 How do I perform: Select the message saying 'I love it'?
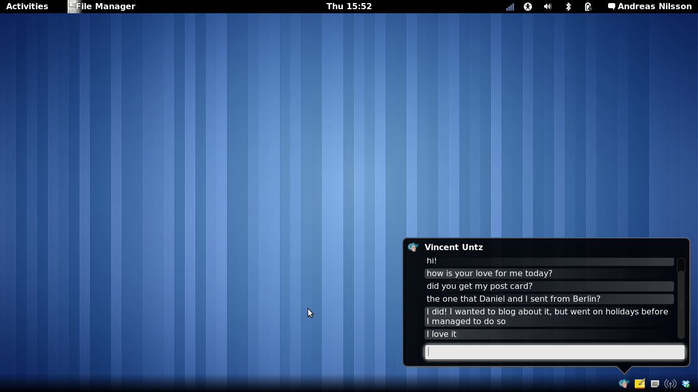point(441,334)
